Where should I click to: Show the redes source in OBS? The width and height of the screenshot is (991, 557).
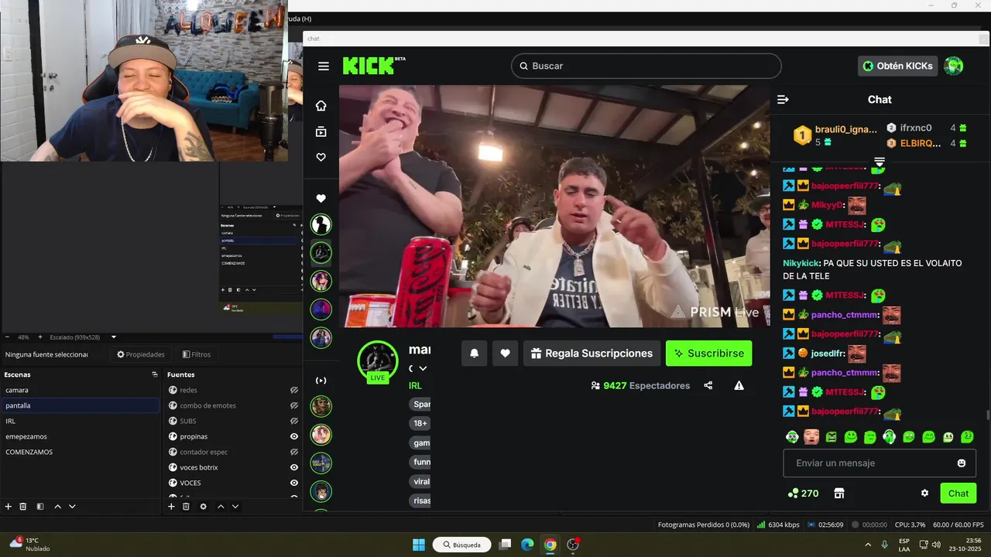294,390
